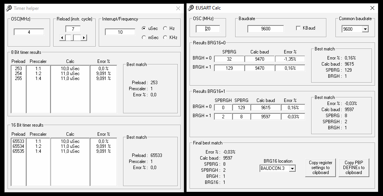Click BRG16=1 Calc baud field 9615
The height and width of the screenshot is (196, 383).
[266, 108]
